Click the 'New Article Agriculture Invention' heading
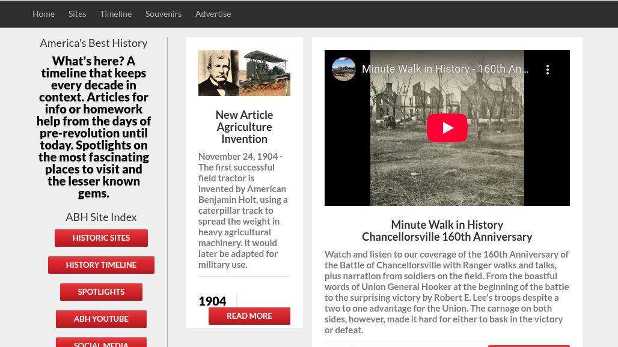Viewport: 618px width, 347px height. pos(244,127)
